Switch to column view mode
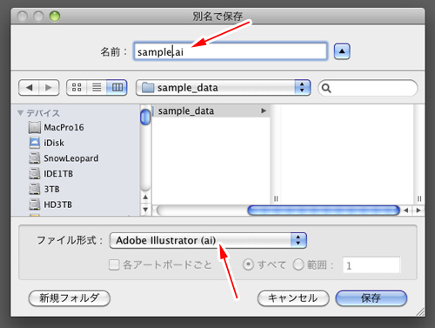Viewport: 435px width, 328px height. pyautogui.click(x=117, y=87)
